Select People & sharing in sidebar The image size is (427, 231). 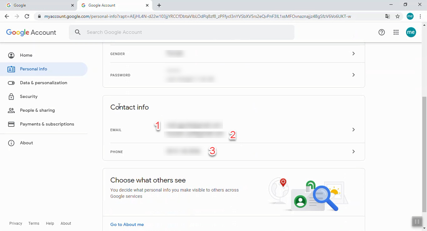(x=37, y=110)
